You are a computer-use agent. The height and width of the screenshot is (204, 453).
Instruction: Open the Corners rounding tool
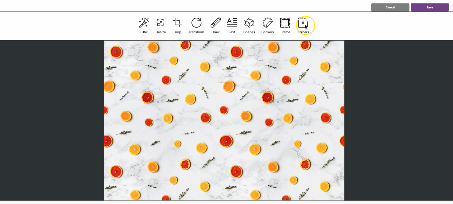303,25
